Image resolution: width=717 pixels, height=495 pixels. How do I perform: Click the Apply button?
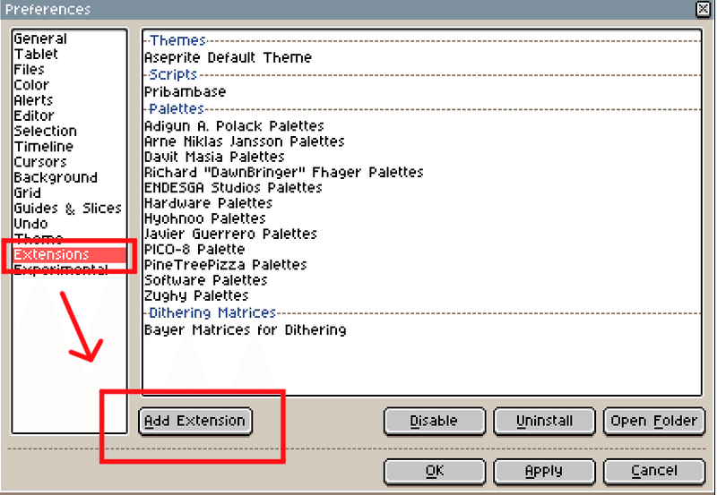click(544, 471)
